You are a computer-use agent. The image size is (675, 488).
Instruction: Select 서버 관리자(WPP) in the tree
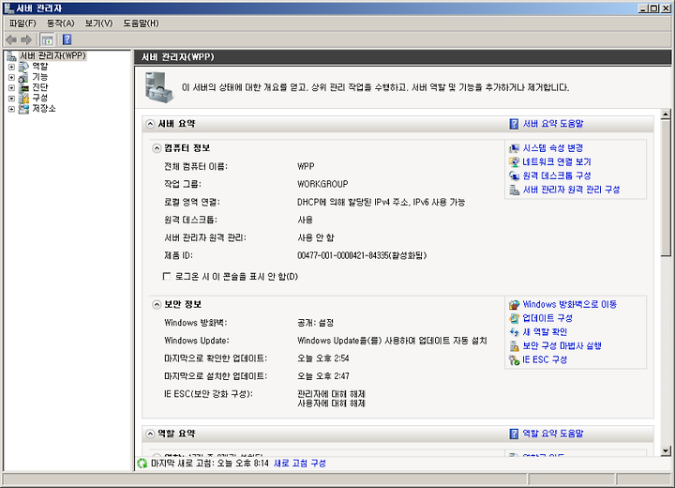tap(52, 56)
